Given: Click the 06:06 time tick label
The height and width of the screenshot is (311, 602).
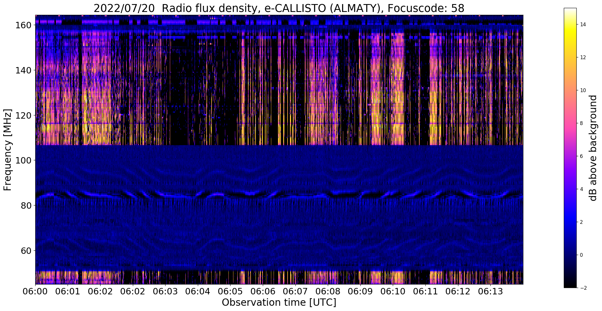Looking at the screenshot, I should [263, 291].
